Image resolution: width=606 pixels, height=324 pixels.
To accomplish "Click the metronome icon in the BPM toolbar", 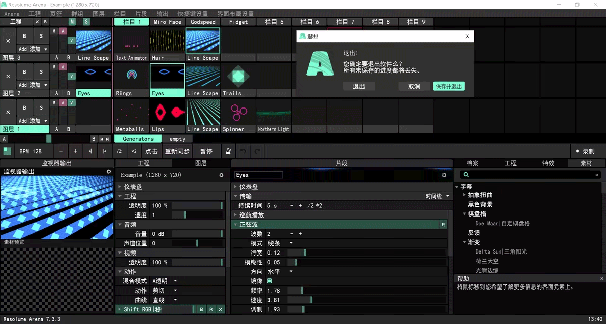I will point(229,151).
